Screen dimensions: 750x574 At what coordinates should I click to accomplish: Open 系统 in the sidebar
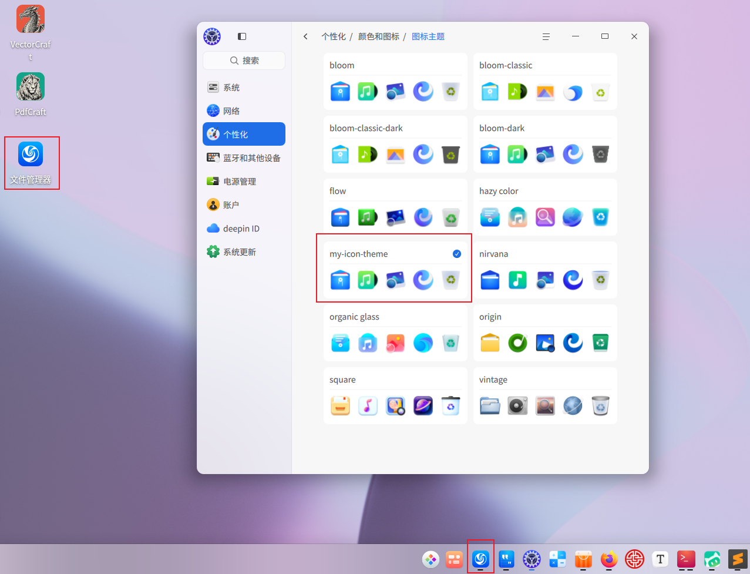point(244,88)
